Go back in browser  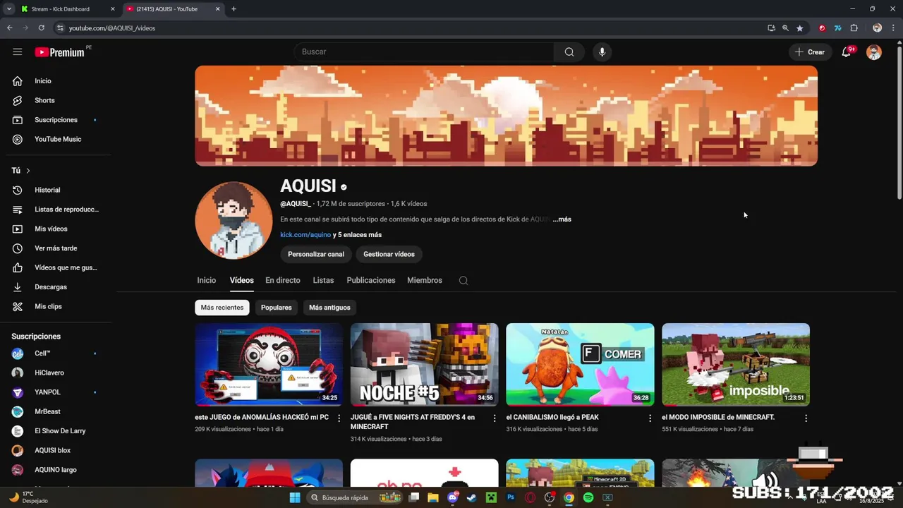pyautogui.click(x=10, y=28)
